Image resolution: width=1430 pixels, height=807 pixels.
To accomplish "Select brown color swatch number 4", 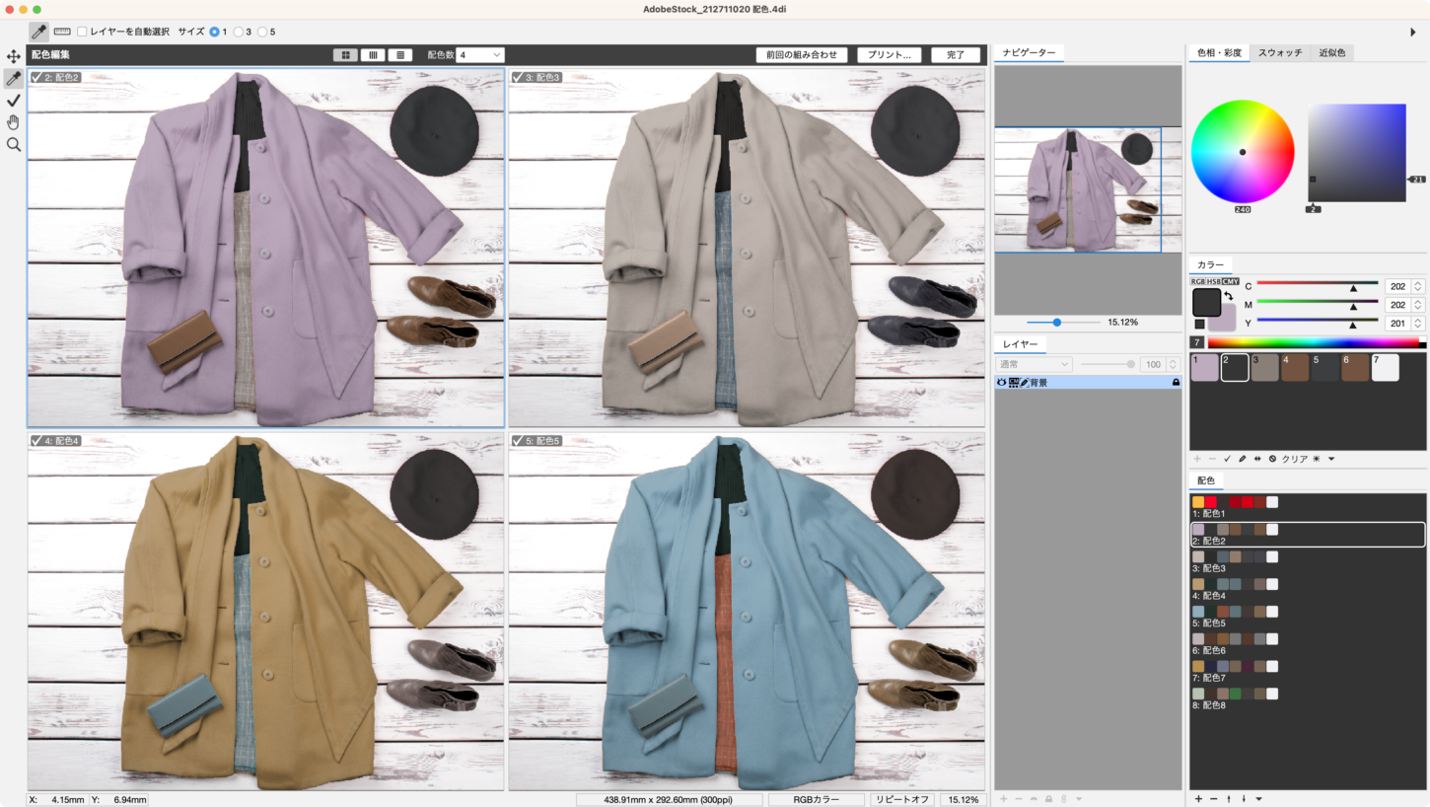I will pos(1295,367).
